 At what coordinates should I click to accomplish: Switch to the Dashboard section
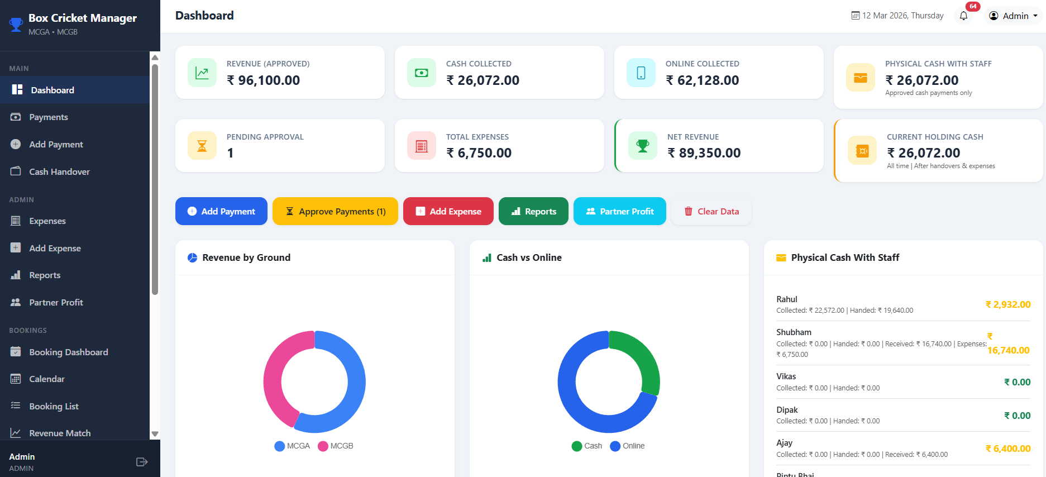pyautogui.click(x=52, y=90)
